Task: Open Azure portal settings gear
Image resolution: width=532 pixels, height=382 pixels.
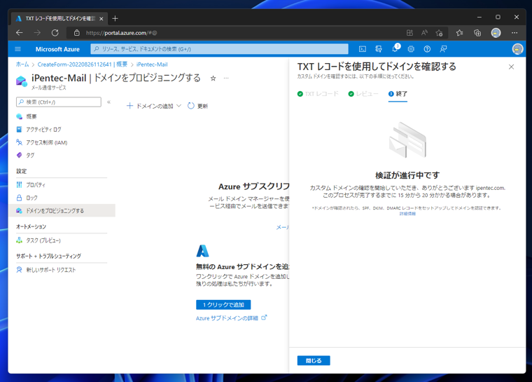Action: pos(411,49)
